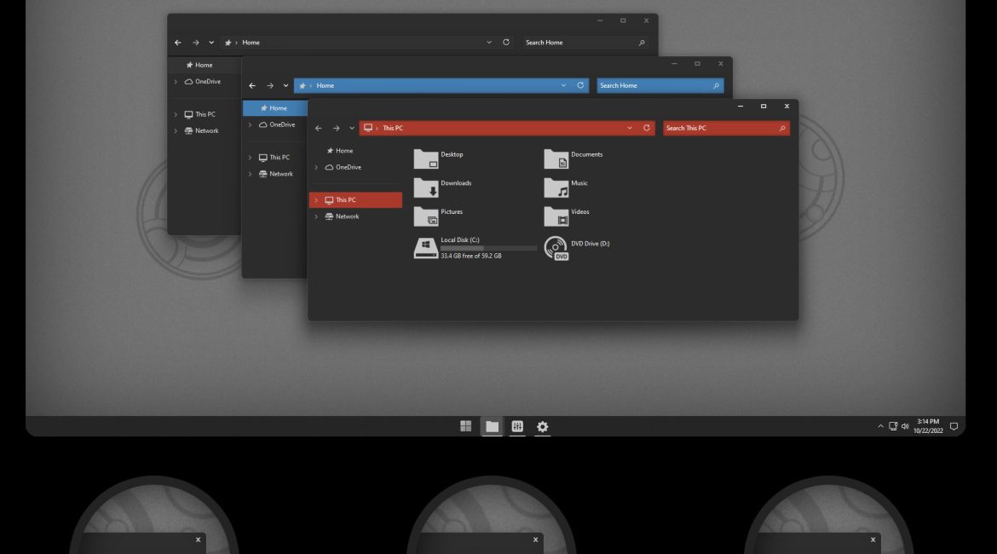Screen dimensions: 997x554
Task: Expand Network in the red window sidebar
Action: (x=316, y=216)
